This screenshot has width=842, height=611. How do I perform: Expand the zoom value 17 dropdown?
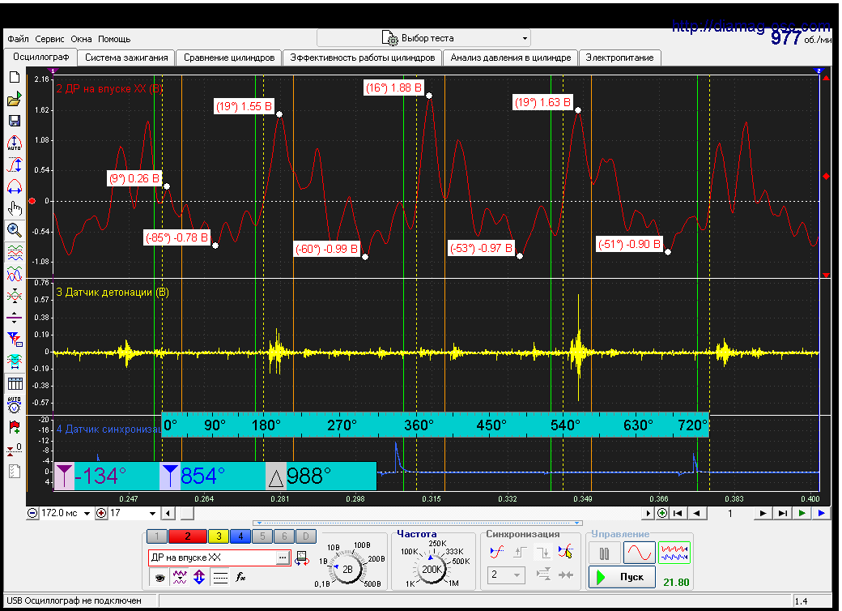tap(152, 513)
